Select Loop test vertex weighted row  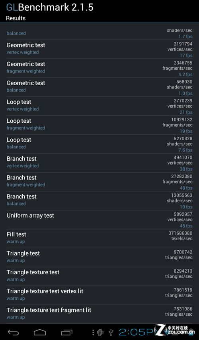point(99,106)
